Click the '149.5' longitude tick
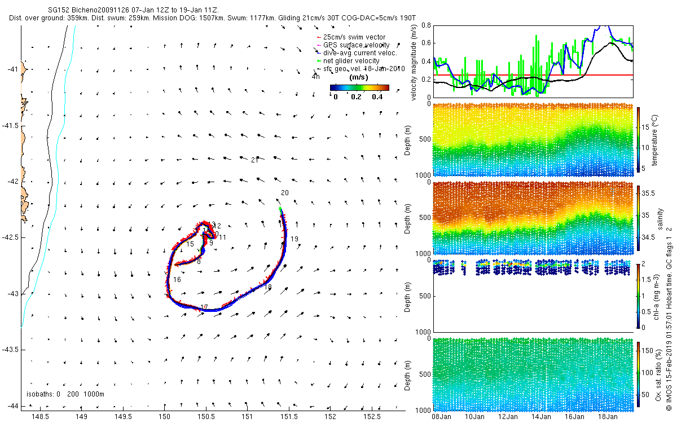The width and height of the screenshot is (677, 423). (123, 417)
